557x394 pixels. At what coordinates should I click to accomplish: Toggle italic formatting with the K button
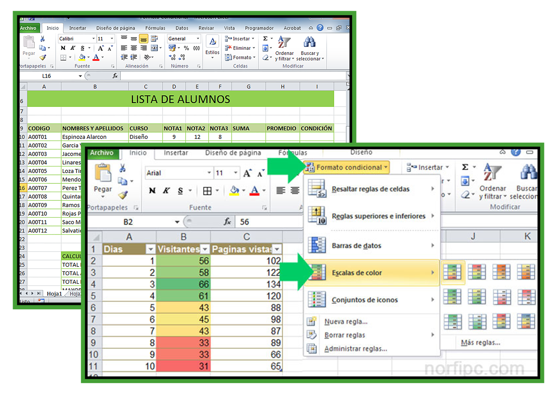tap(166, 191)
